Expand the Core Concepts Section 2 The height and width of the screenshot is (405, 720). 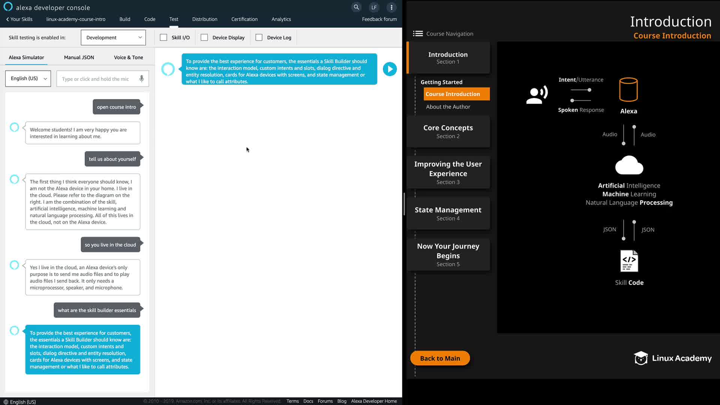pos(448,131)
